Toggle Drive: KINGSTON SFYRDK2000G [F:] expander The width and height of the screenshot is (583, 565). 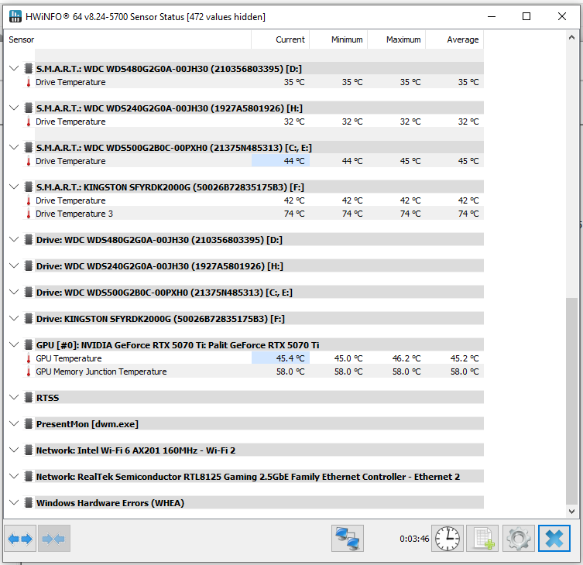click(14, 319)
